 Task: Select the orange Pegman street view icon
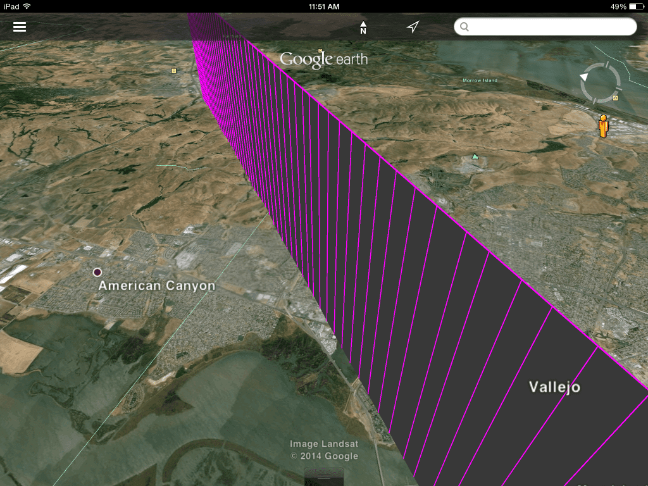(603, 126)
